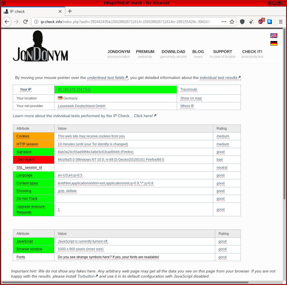The width and height of the screenshot is (287, 285).
Task: Click the New Identity broom icon
Action: (x=251, y=22)
